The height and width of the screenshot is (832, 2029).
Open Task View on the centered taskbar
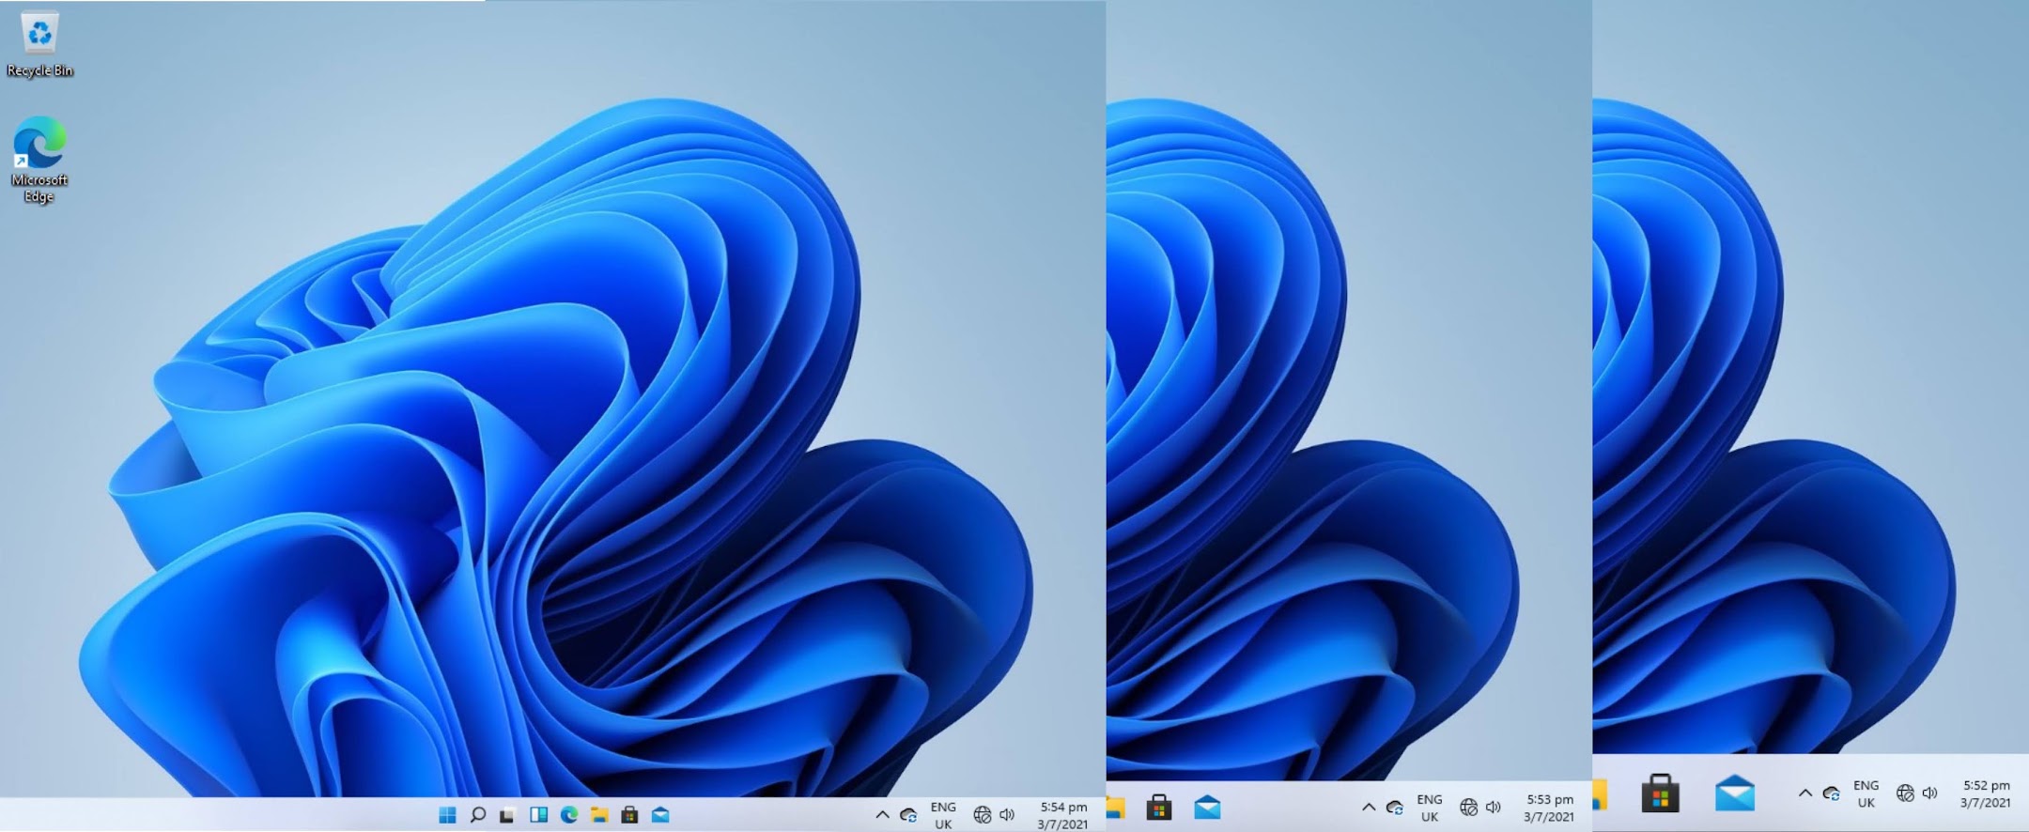[507, 814]
